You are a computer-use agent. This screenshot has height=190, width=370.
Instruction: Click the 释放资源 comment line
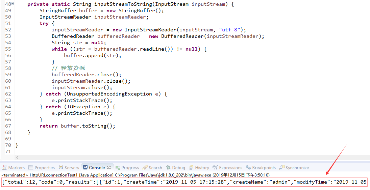69,68
